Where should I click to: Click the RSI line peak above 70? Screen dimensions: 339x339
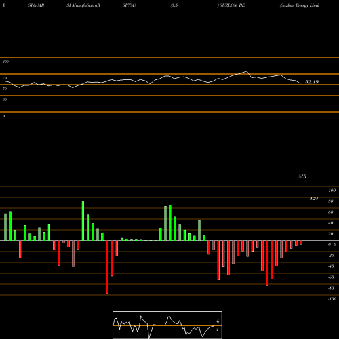pyautogui.click(x=246, y=71)
